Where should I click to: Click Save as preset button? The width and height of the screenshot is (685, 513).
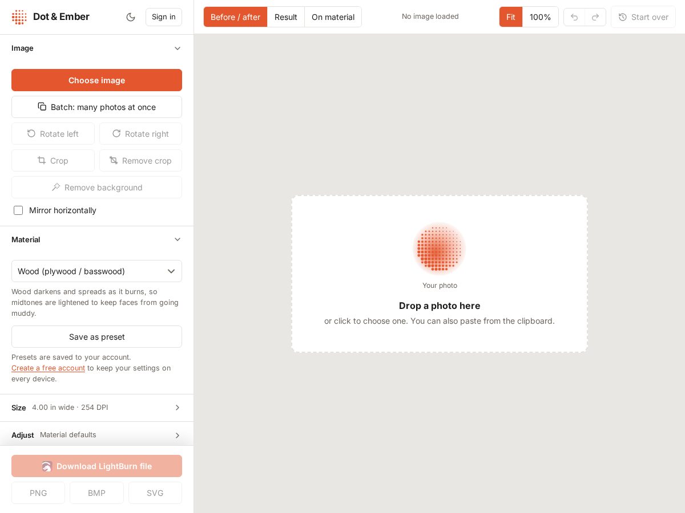click(97, 337)
